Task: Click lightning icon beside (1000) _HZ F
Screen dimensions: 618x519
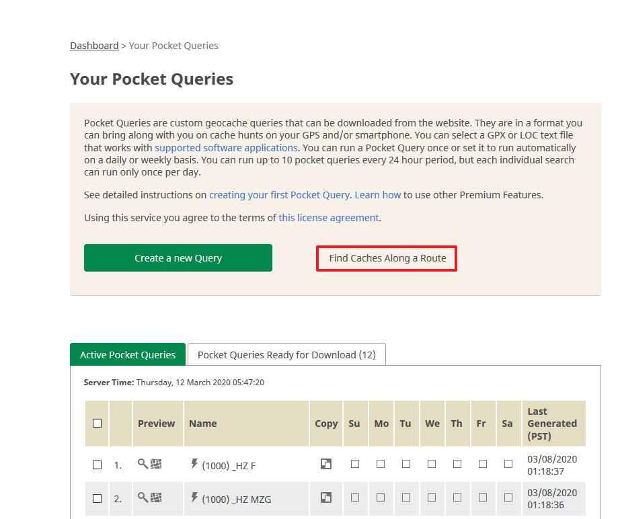Action: coord(194,463)
